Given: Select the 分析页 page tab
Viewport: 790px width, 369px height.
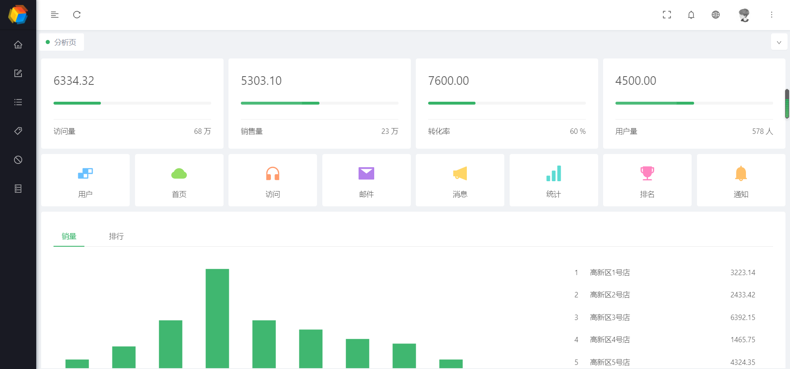Looking at the screenshot, I should 62,42.
